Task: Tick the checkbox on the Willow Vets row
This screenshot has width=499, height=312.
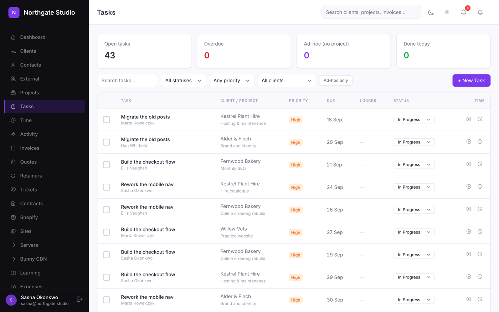Action: [107, 232]
